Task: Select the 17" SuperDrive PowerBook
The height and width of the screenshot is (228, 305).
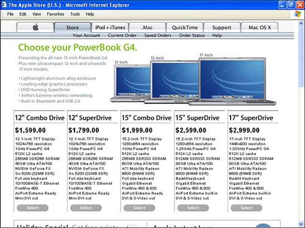Action: click(x=246, y=208)
